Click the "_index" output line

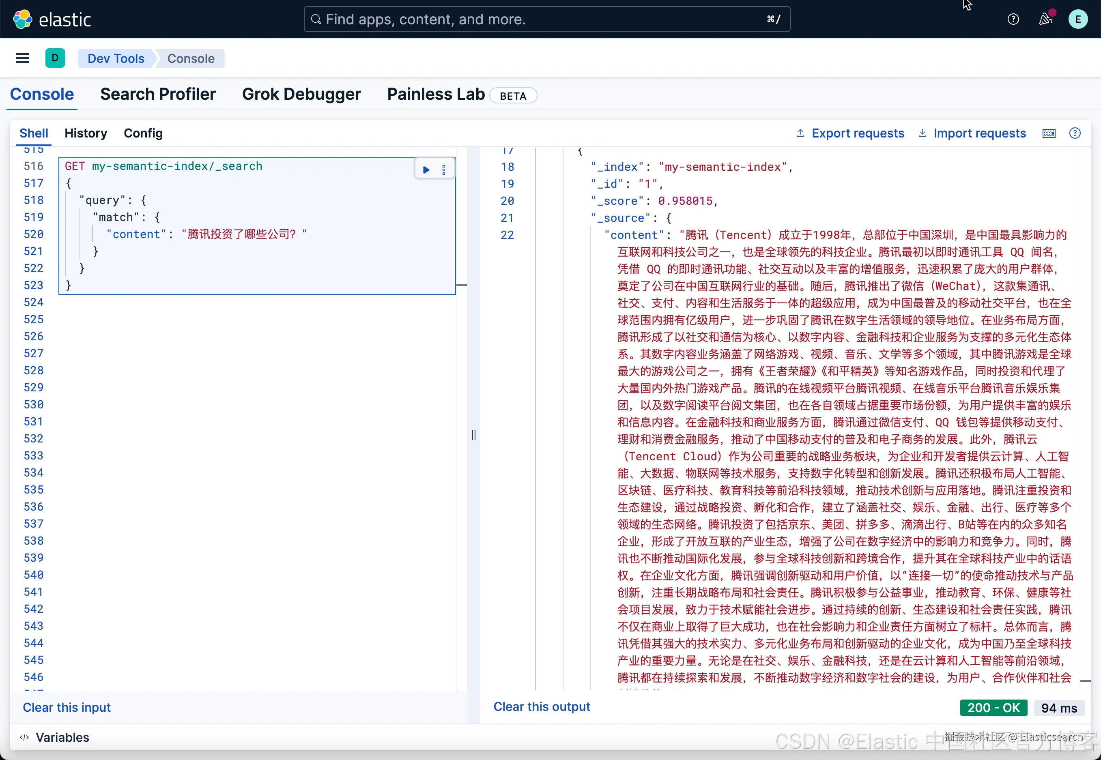point(691,167)
